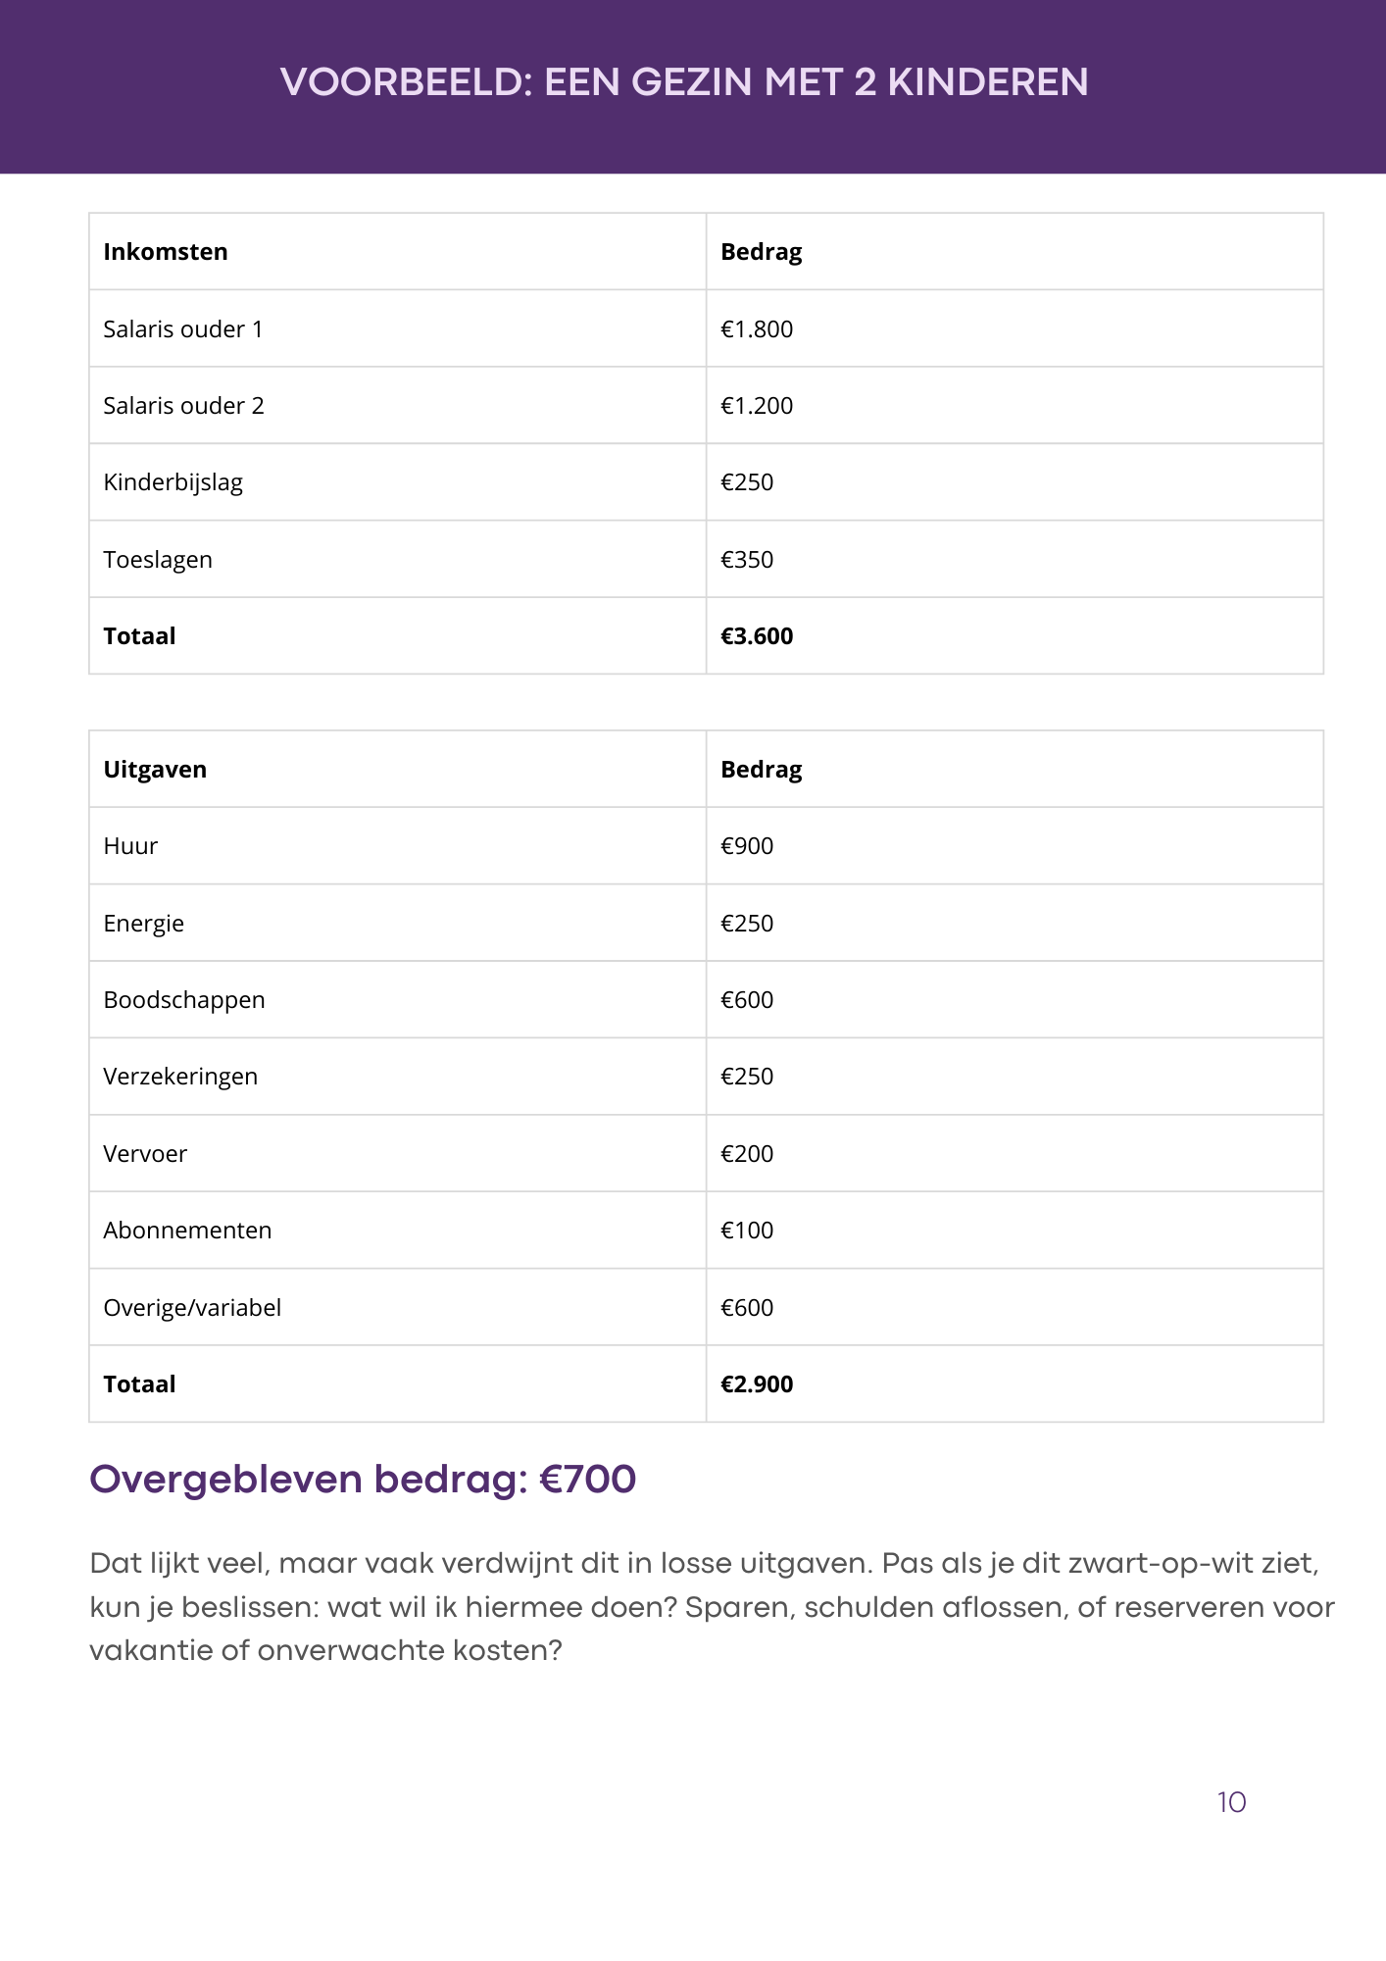Select the Kinderbijslag cell
Viewport: 1386px width, 1961px height.
[173, 482]
